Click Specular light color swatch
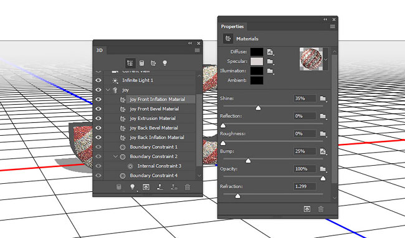 tap(257, 62)
